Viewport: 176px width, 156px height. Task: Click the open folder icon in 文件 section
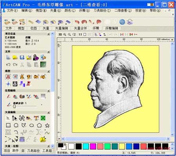(15, 58)
